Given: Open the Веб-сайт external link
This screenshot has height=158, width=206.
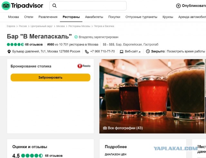Looking at the screenshot, I should [x=133, y=51].
